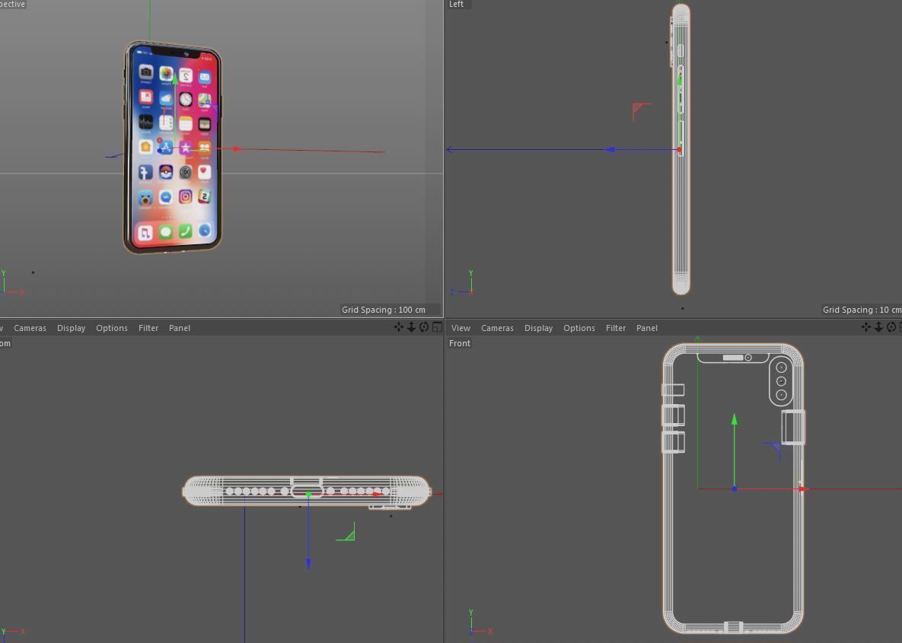The height and width of the screenshot is (643, 902).
Task: Grab the red X-axis arrowhead in the Front view
Action: [803, 489]
